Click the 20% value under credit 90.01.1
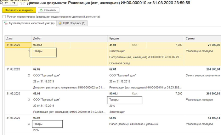The height and width of the screenshot is (135, 221). tap(112, 106)
